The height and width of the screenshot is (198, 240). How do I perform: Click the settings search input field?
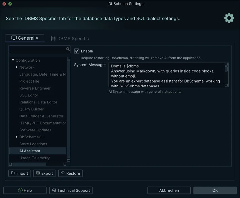(x=40, y=49)
